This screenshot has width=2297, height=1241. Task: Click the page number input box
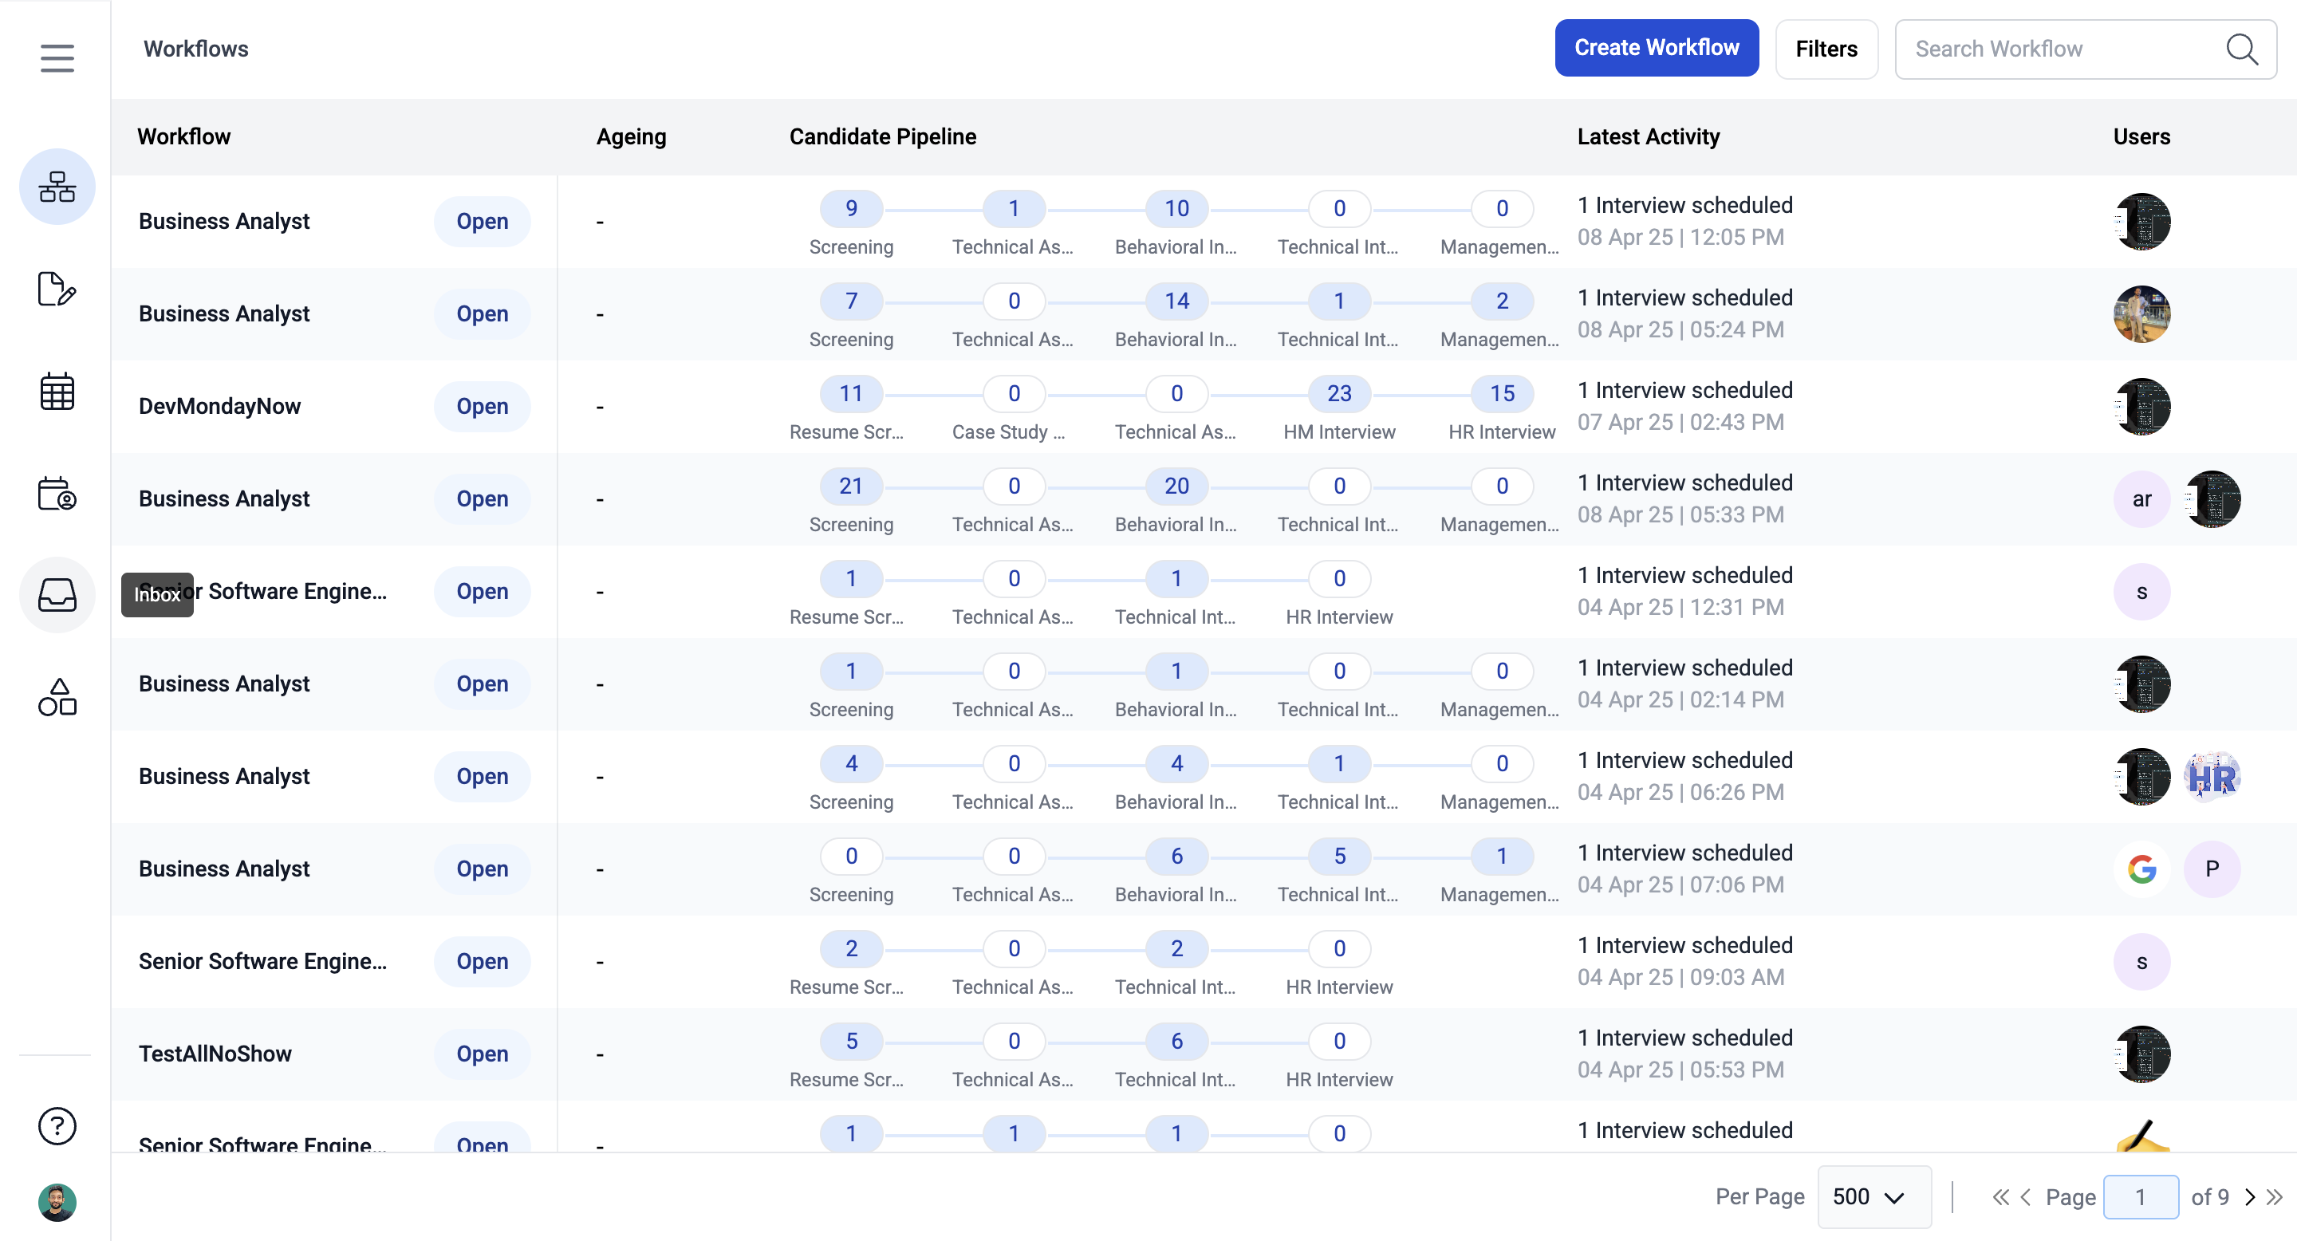pos(2140,1197)
